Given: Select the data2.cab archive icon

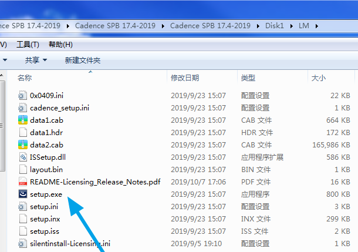Looking at the screenshot, I should click(x=23, y=145).
